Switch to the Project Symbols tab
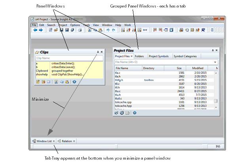Screen dimensions: 228x162 click(159, 57)
